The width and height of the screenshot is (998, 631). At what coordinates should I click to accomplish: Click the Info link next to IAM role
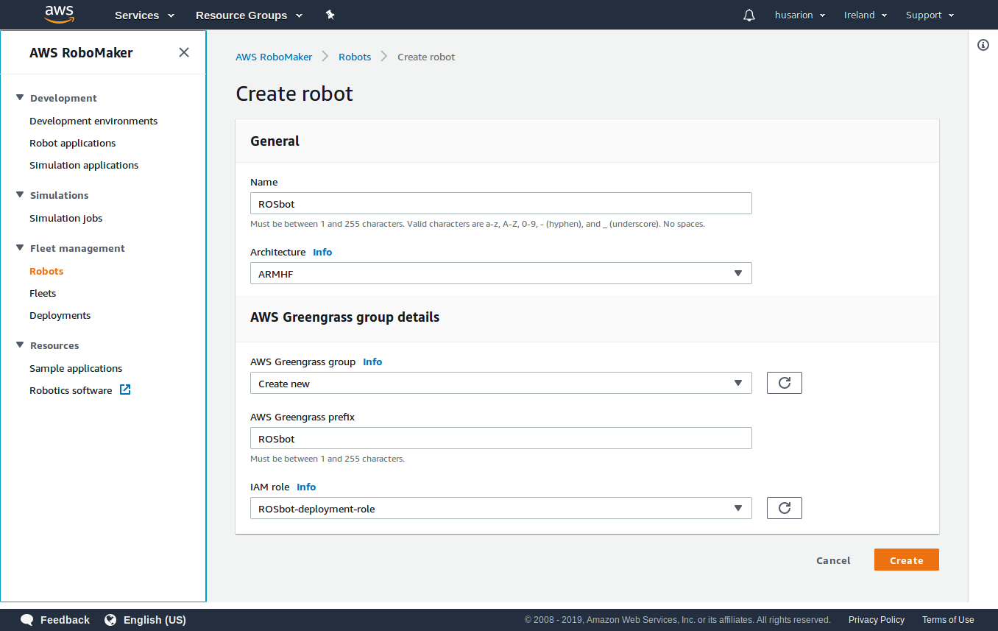coord(306,487)
